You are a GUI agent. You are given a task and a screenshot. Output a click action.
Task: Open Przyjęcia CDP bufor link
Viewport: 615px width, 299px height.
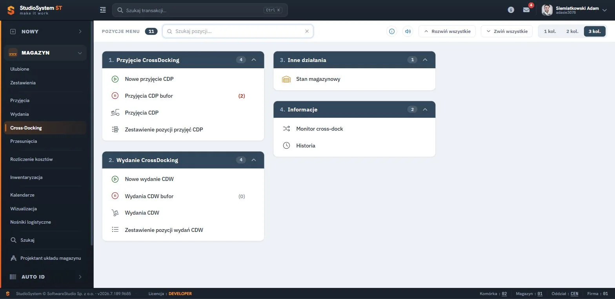click(x=149, y=96)
